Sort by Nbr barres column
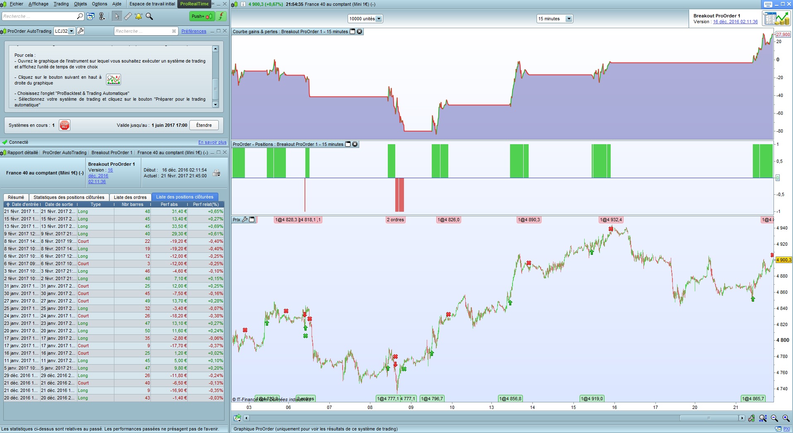The width and height of the screenshot is (793, 433). 133,204
